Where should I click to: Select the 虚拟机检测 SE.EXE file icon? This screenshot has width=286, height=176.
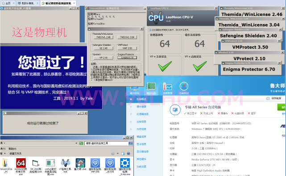click(x=110, y=163)
